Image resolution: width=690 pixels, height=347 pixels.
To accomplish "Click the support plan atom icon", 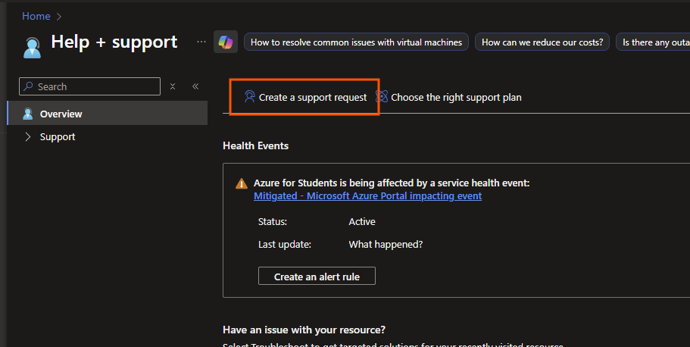I will pos(382,96).
